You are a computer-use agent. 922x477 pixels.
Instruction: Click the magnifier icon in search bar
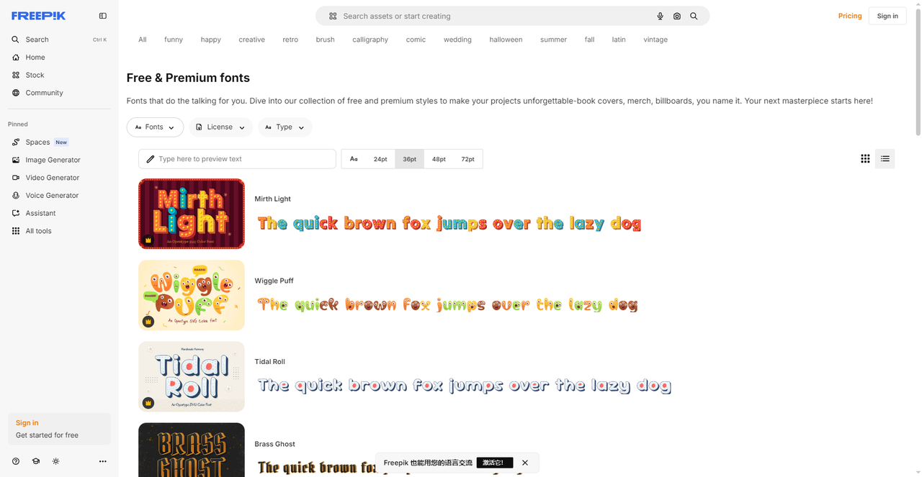(x=694, y=16)
